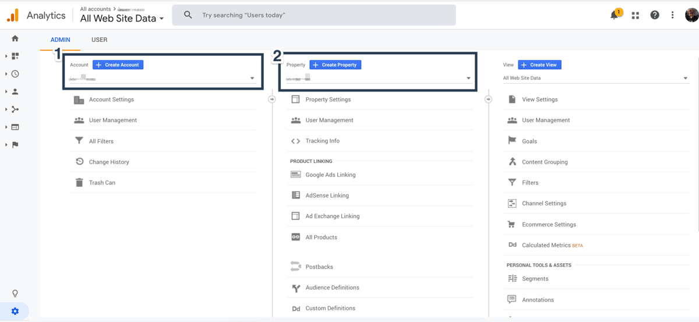Open Property Settings link
Viewport: 699px width, 322px height.
pyautogui.click(x=328, y=100)
